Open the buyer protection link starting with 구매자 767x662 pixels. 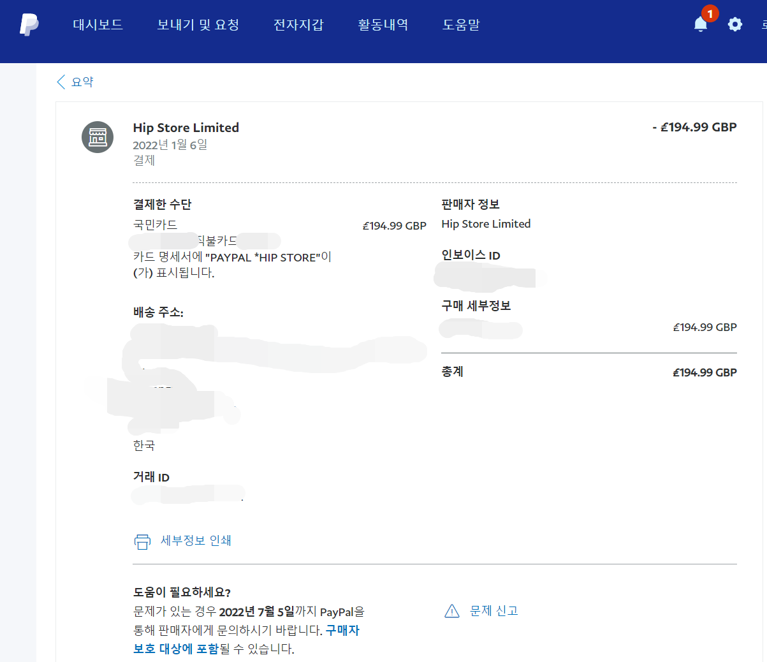[x=246, y=640]
